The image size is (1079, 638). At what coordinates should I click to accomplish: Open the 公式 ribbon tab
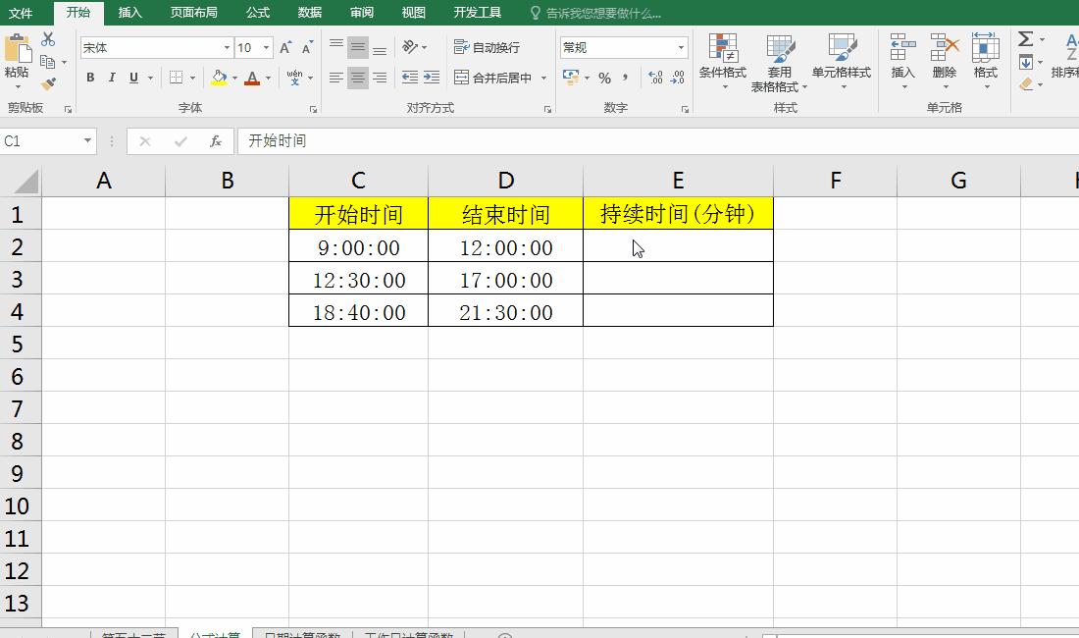pos(257,14)
